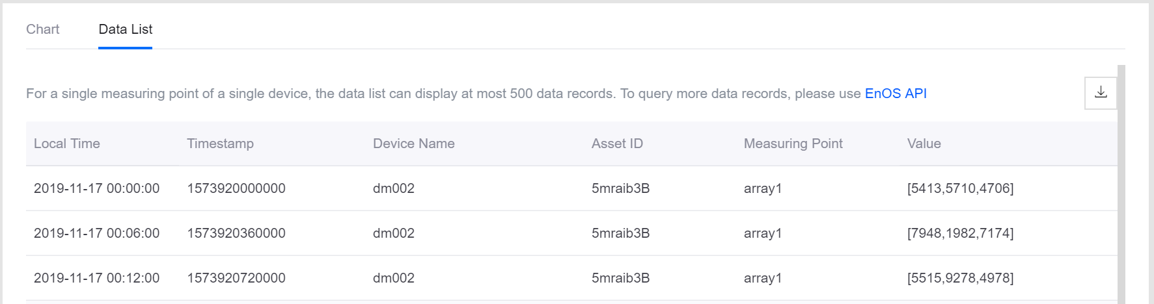
Task: Switch to the Chart tab
Action: click(x=43, y=29)
